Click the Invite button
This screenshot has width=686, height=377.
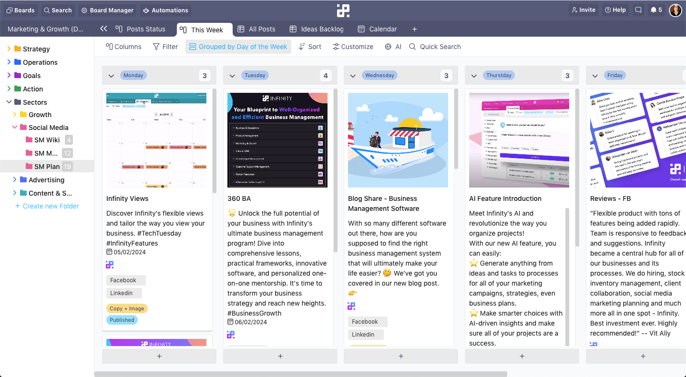tap(583, 10)
